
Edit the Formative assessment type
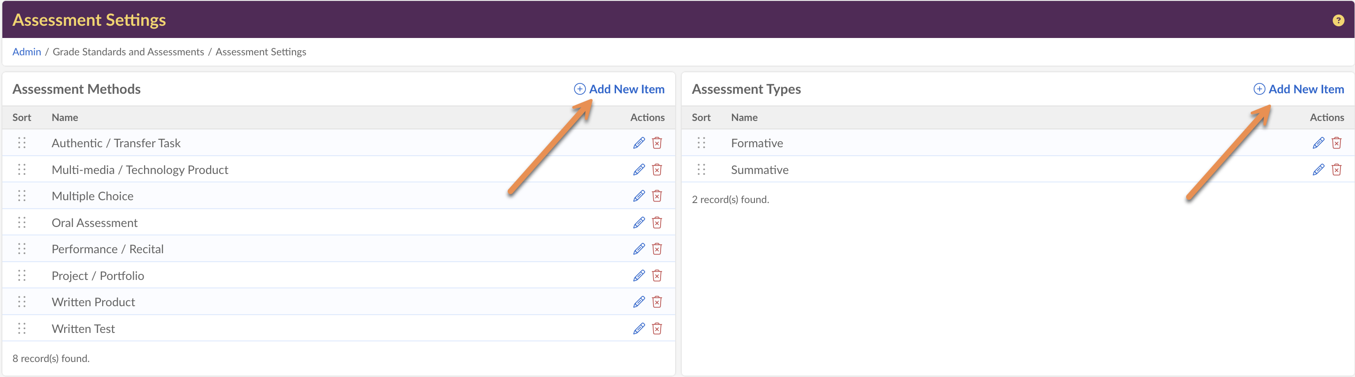tap(1318, 143)
